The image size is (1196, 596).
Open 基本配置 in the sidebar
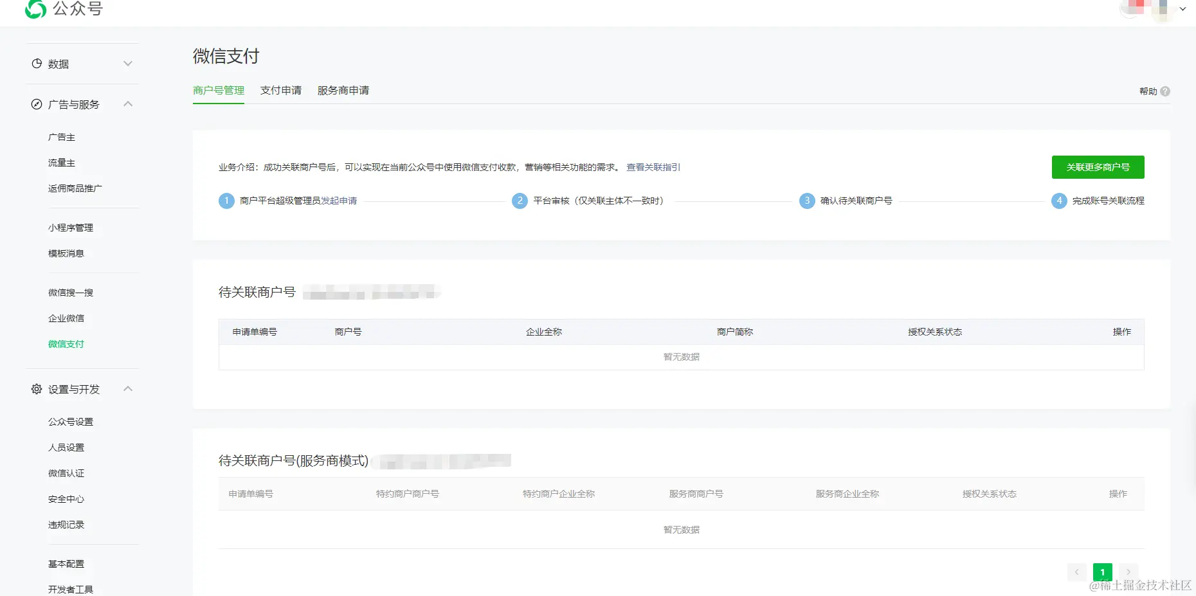point(66,564)
